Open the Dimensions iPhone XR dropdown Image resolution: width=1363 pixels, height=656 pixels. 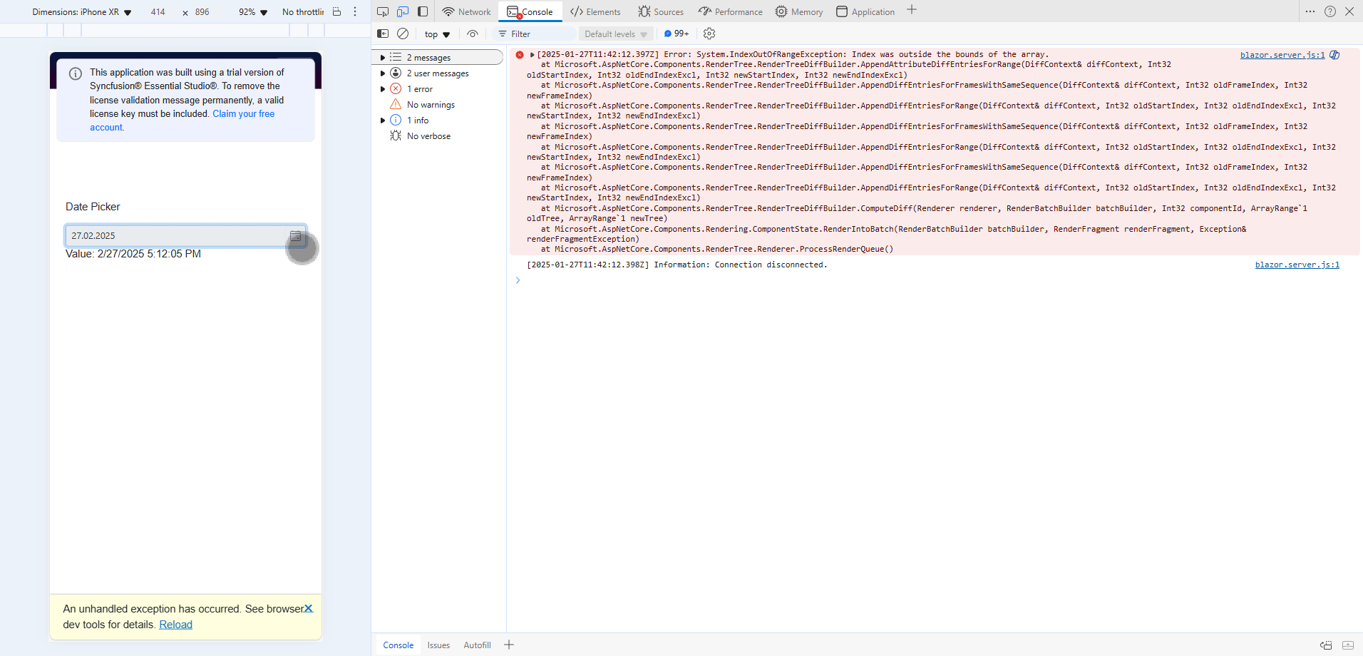pos(81,12)
